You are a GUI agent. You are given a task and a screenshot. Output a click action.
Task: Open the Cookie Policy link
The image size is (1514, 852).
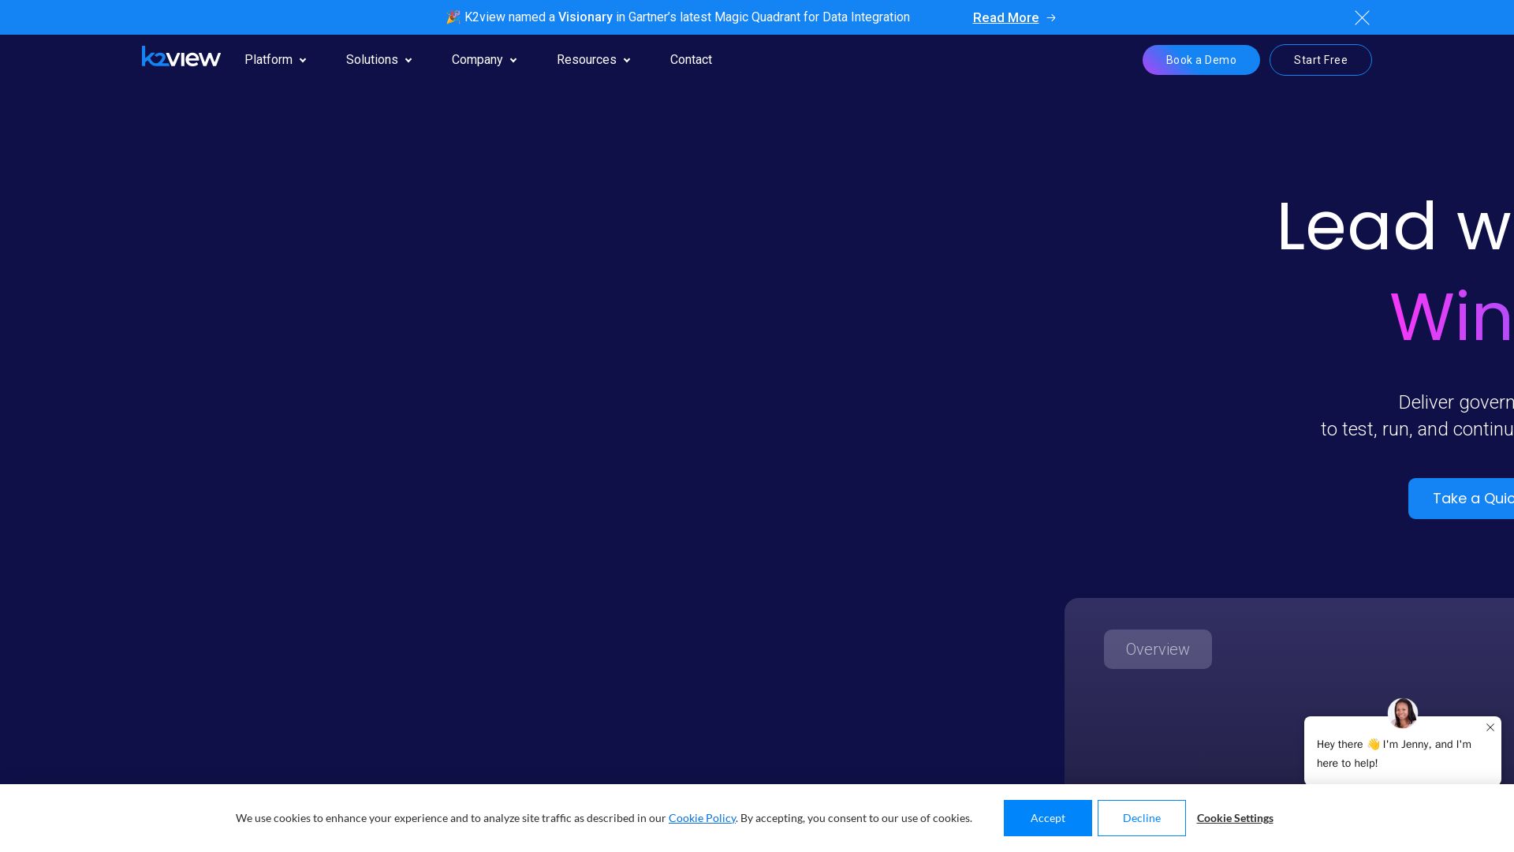tap(702, 818)
